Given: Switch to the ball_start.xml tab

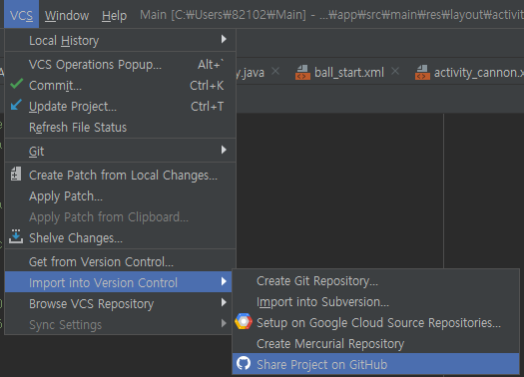Looking at the screenshot, I should (x=348, y=72).
